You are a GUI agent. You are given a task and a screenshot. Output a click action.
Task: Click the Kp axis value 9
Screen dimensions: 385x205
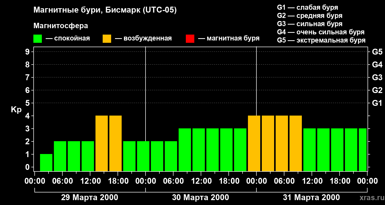(x=28, y=52)
